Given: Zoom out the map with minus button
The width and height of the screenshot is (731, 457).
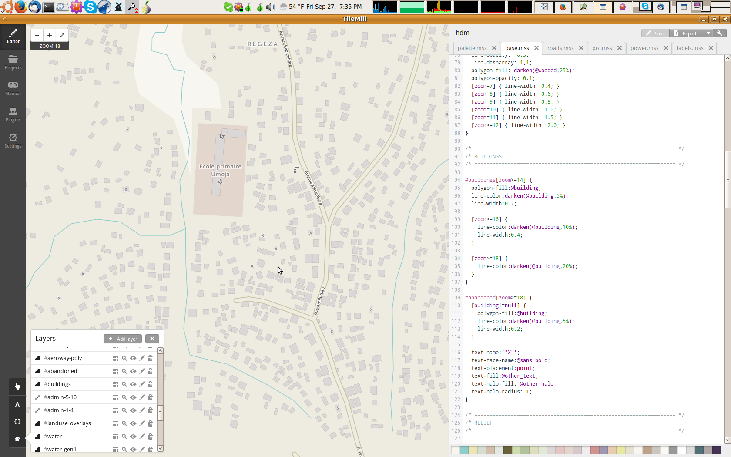Looking at the screenshot, I should click(37, 35).
